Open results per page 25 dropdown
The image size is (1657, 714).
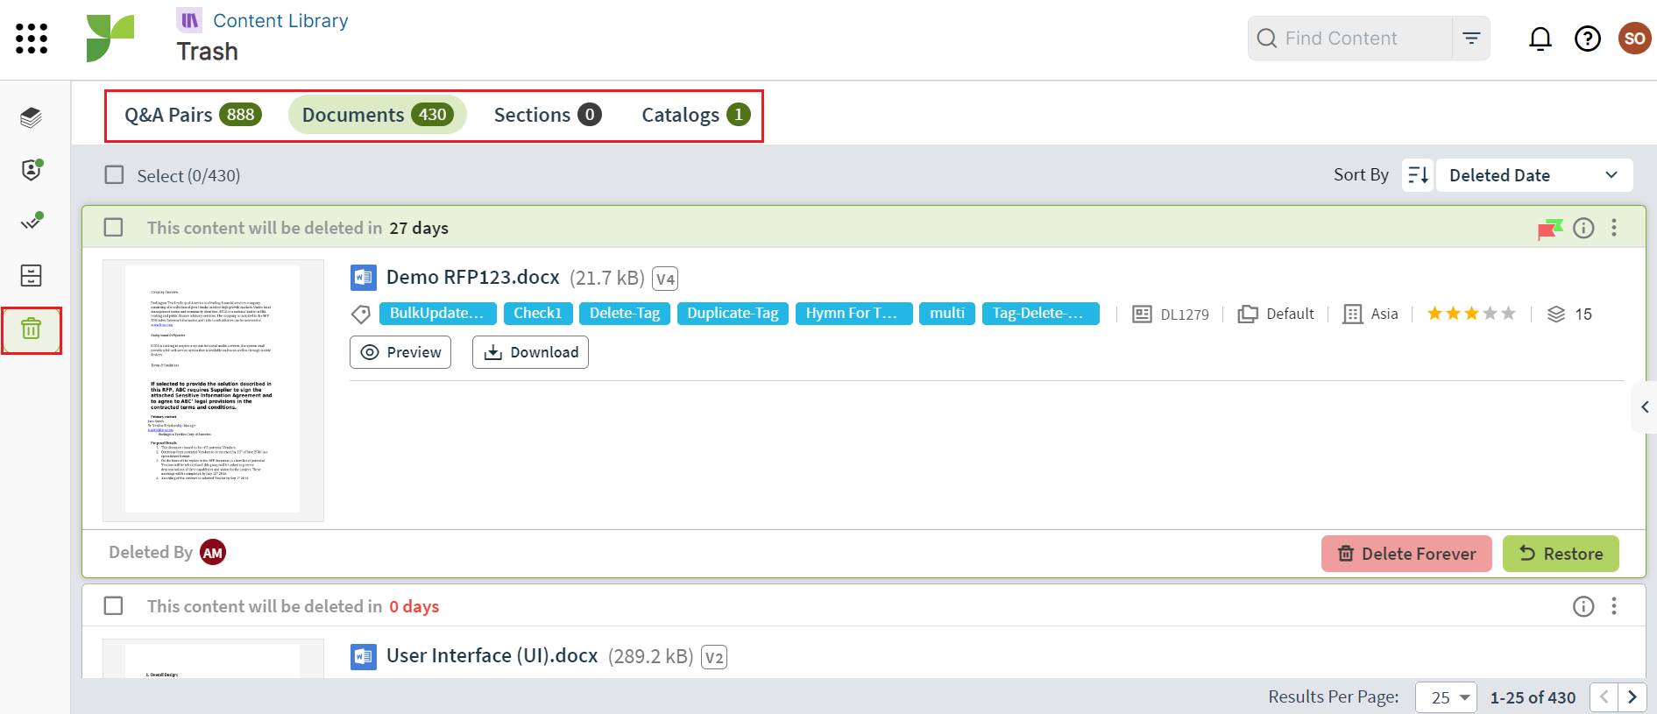(1447, 697)
